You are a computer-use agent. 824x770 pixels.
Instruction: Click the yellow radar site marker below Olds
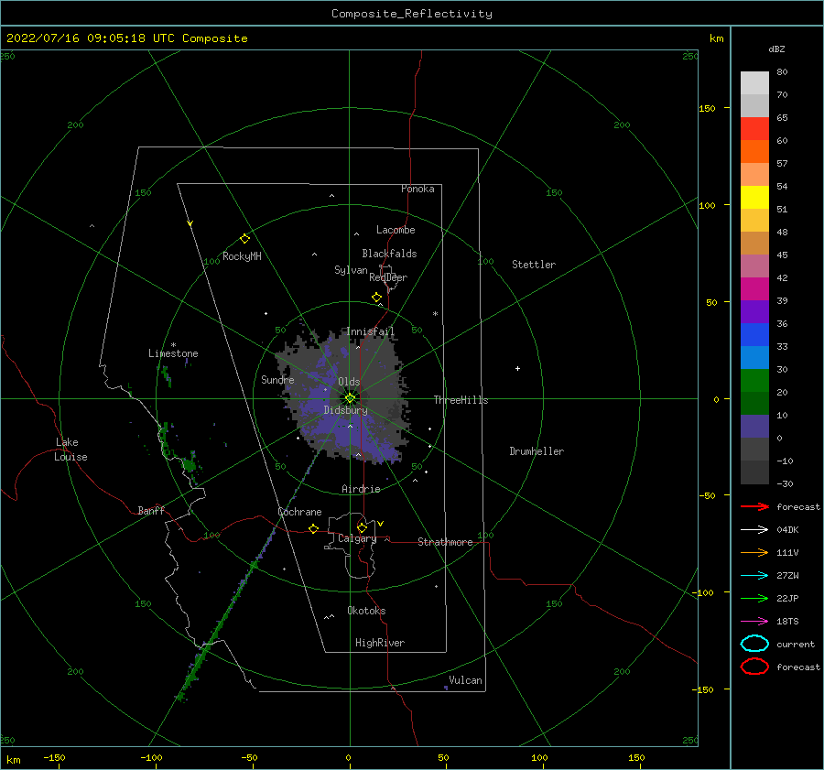350,398
